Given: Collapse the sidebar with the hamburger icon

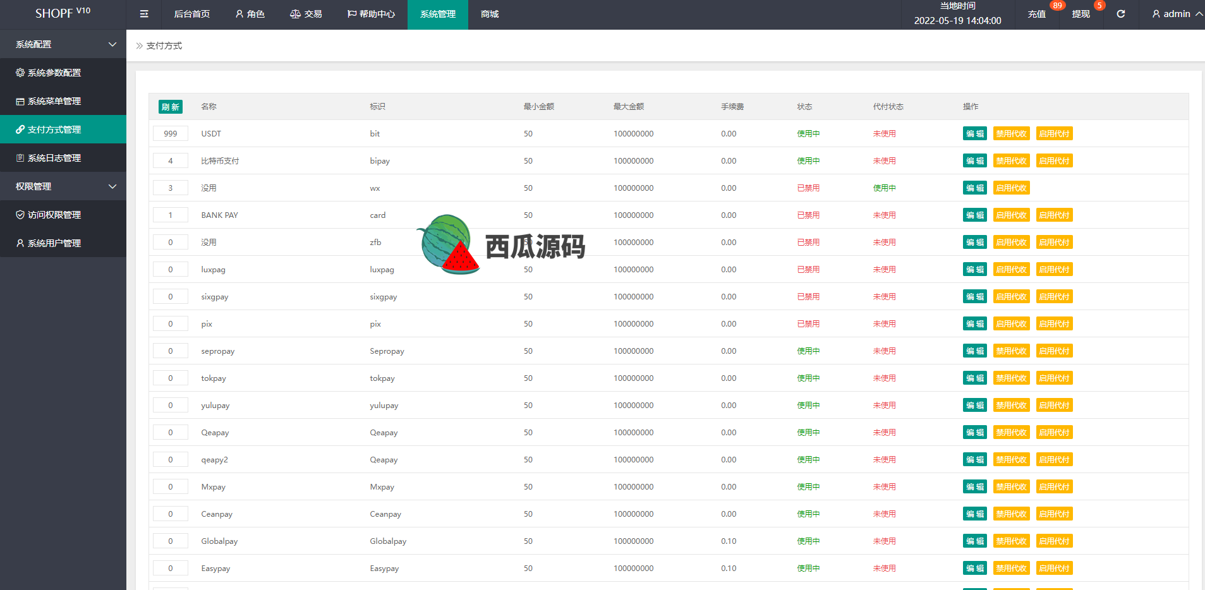Looking at the screenshot, I should [144, 14].
